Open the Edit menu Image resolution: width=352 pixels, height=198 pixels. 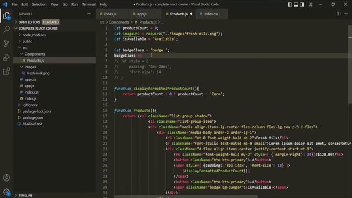[24, 4]
